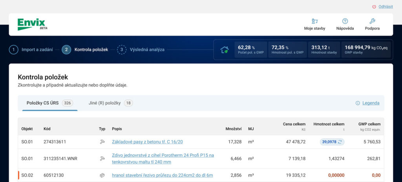This screenshot has height=182, width=402.
Task: Click the Podpora wrench icon
Action: (372, 21)
